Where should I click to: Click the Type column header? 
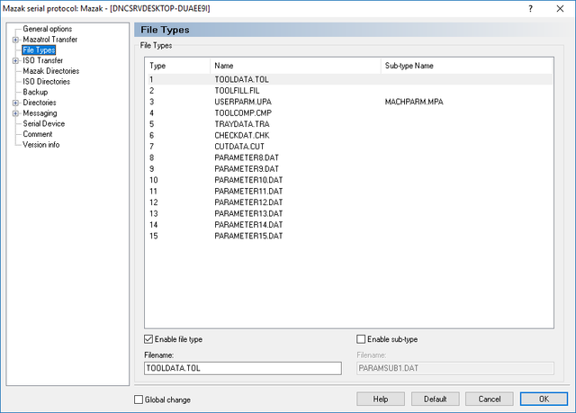[x=178, y=66]
